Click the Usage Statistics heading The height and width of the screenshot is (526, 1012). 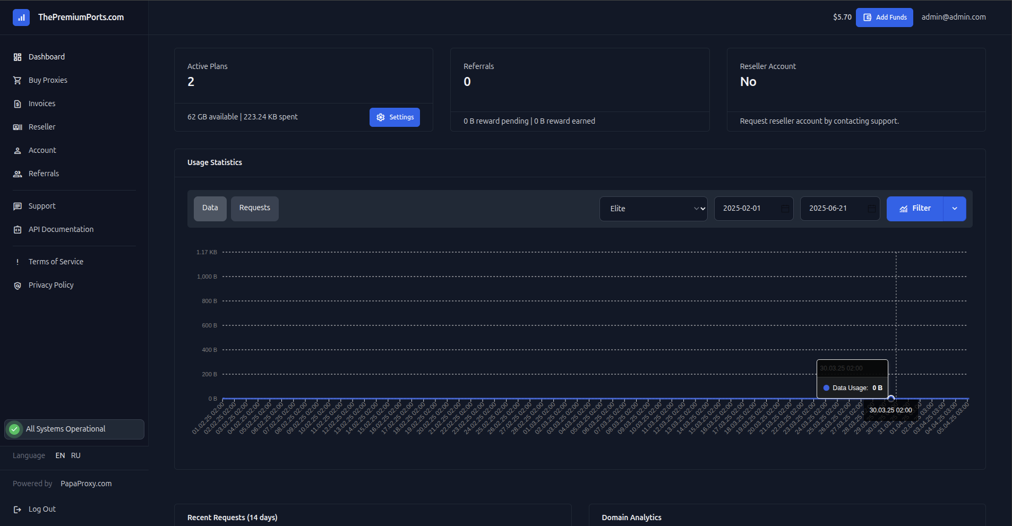[215, 162]
